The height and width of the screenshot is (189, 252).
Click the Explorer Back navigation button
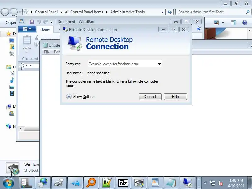[x=5, y=12]
